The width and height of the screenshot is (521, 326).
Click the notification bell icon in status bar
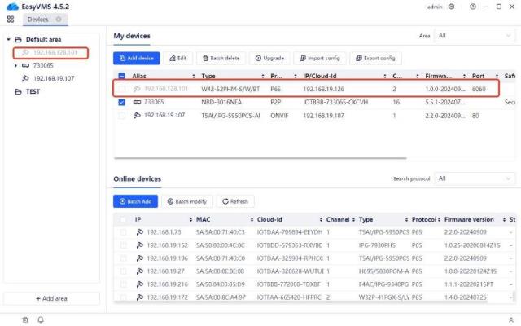[40, 319]
